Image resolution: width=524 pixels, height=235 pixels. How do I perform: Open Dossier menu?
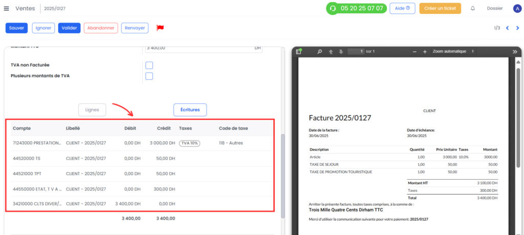[x=495, y=8]
